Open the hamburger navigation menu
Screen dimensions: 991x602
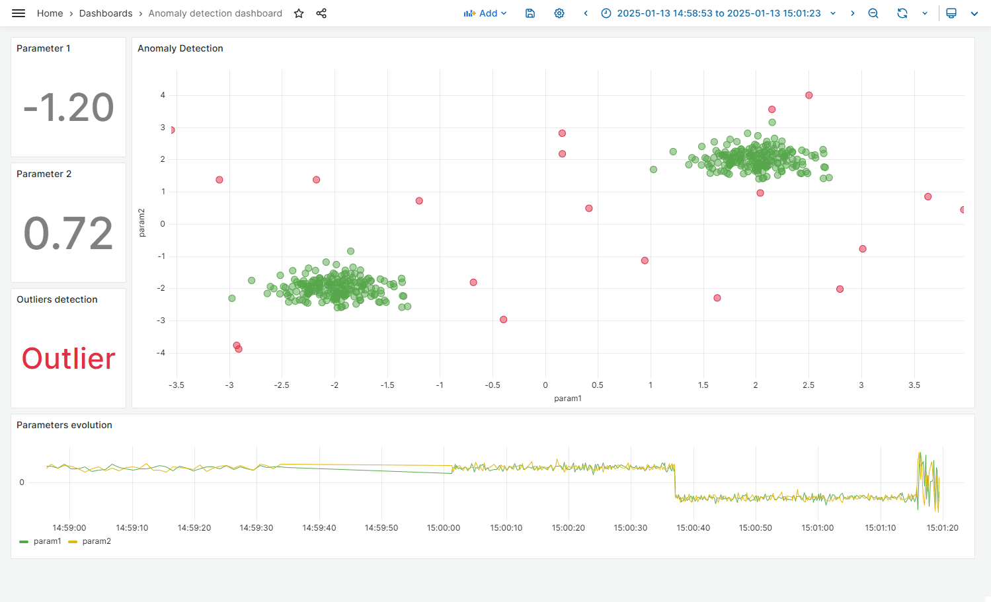(x=19, y=13)
